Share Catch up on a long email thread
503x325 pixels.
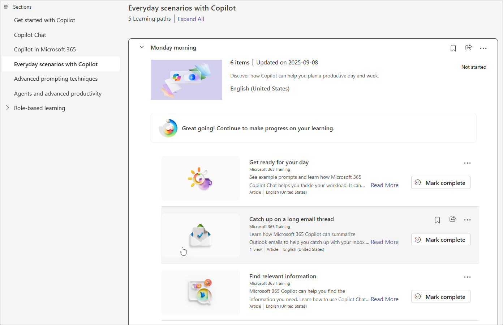[452, 219]
